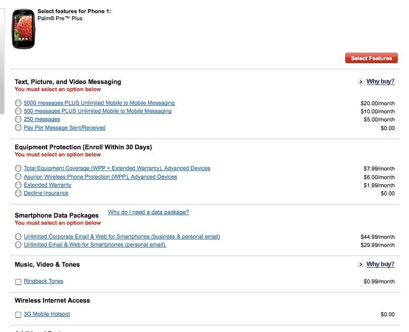
Task: Select 5000 messages PLUS Unlimited radio button
Action: (18, 103)
